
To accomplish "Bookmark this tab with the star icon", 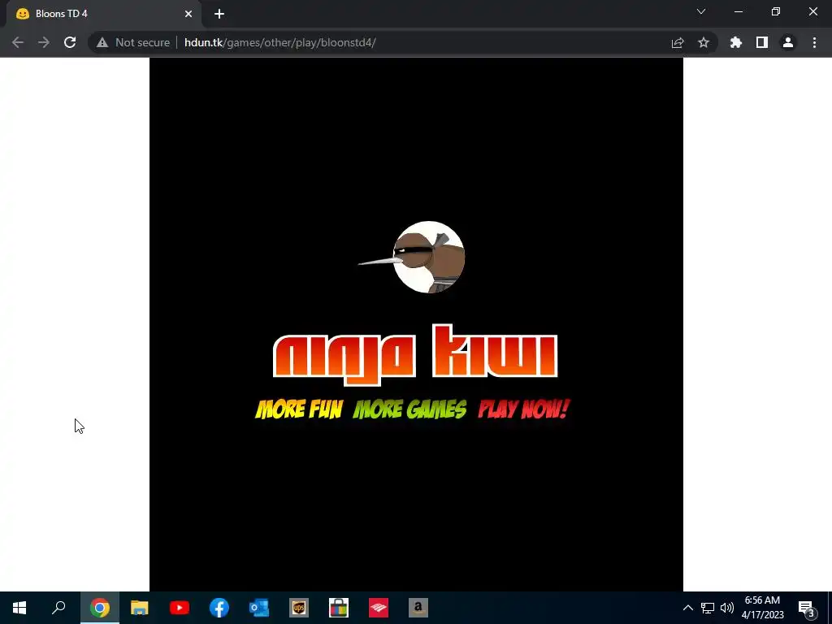I will (x=704, y=42).
